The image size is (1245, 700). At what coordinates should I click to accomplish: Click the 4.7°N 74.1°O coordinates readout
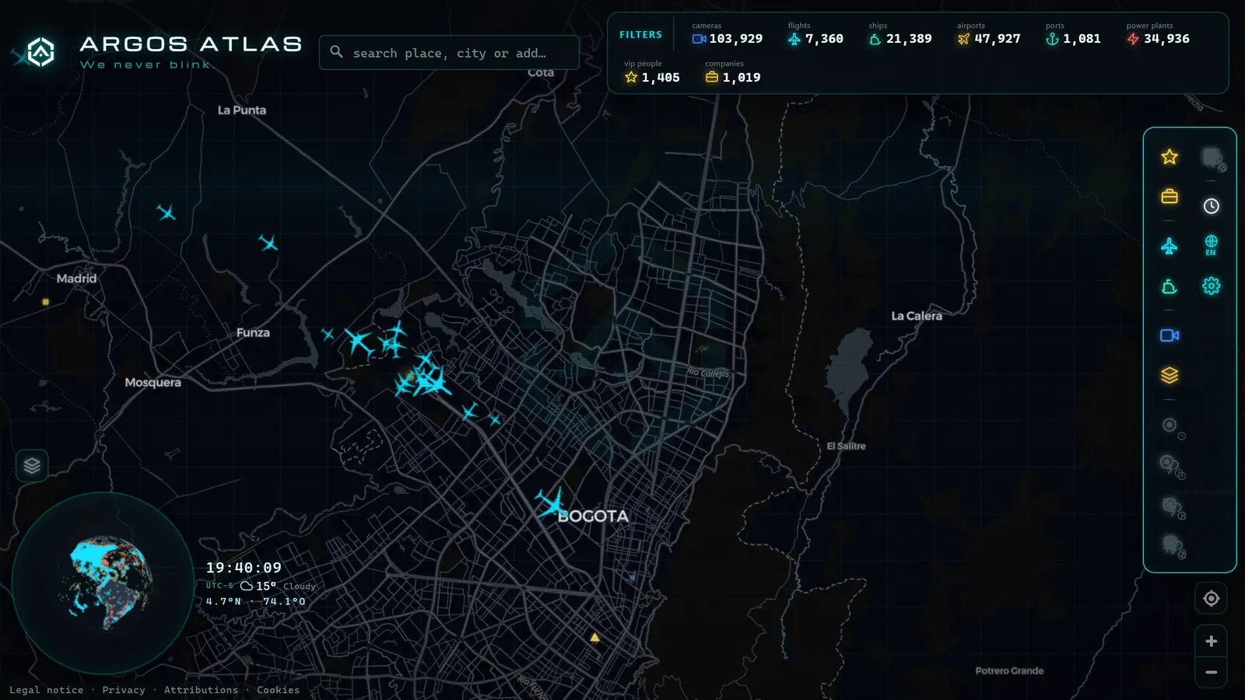click(x=255, y=601)
